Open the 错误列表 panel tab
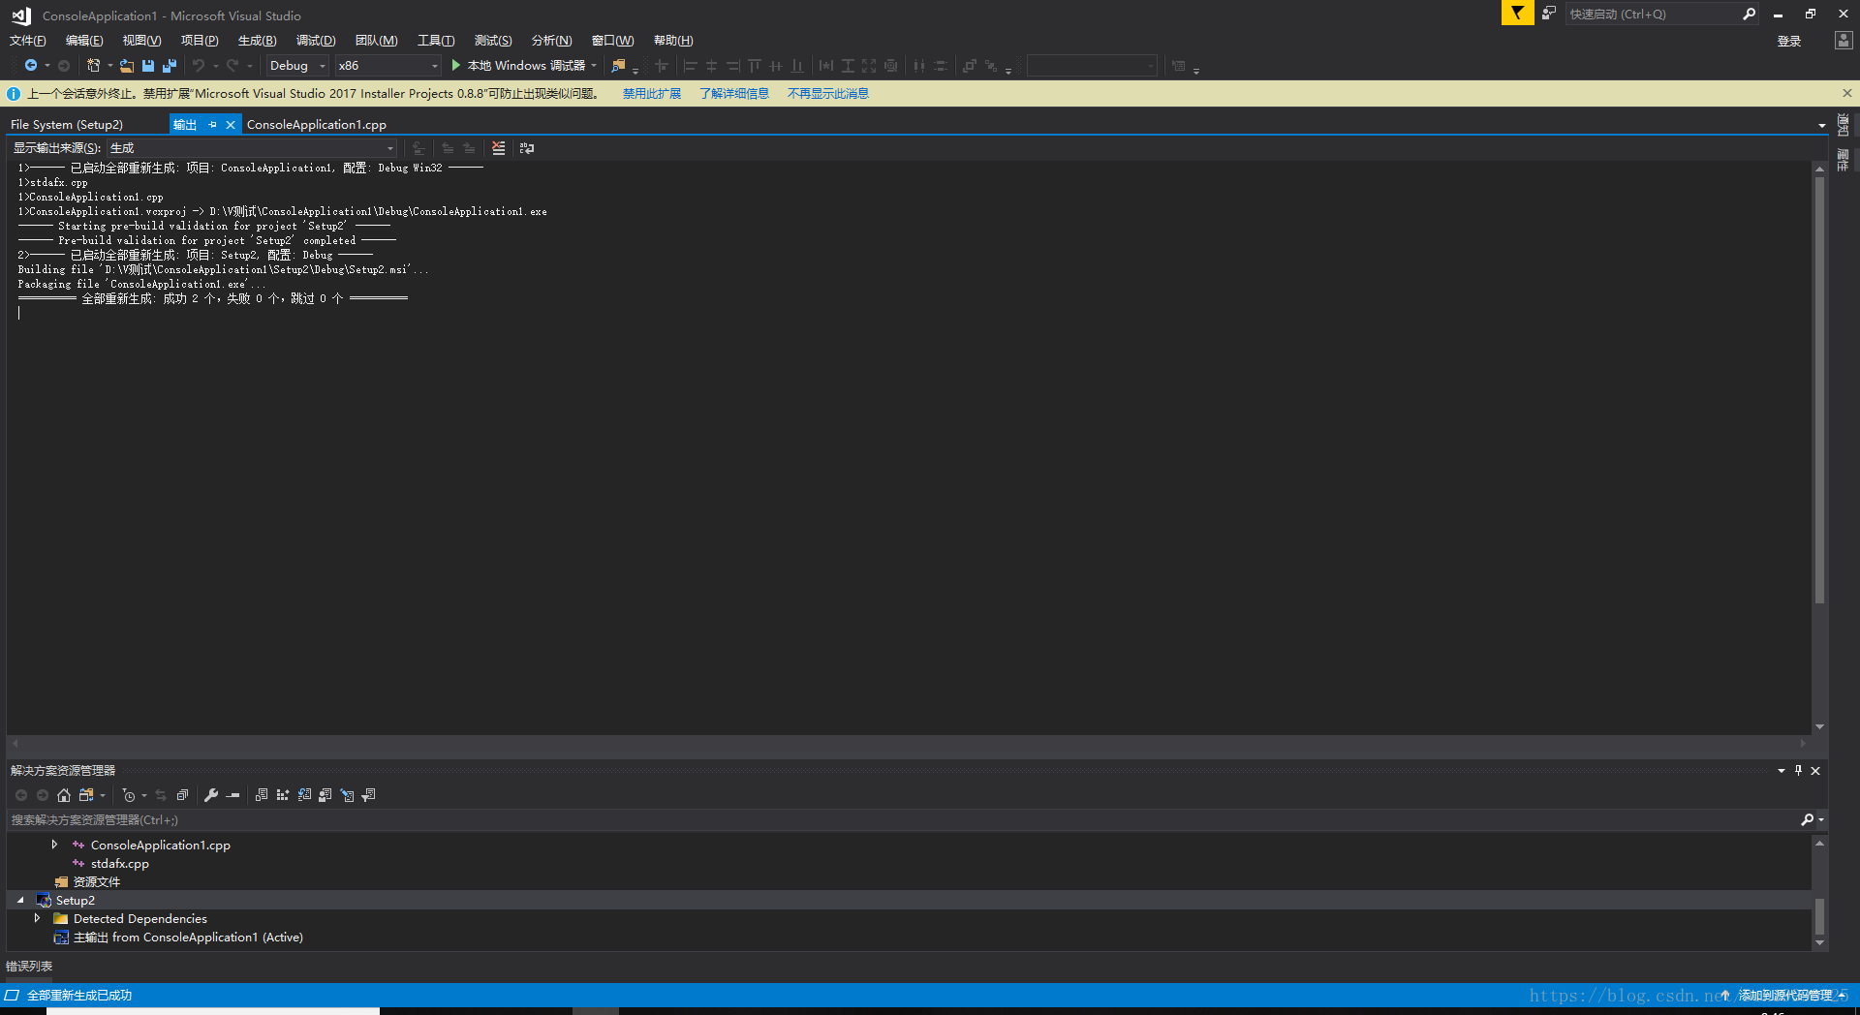The image size is (1860, 1015). point(29,967)
